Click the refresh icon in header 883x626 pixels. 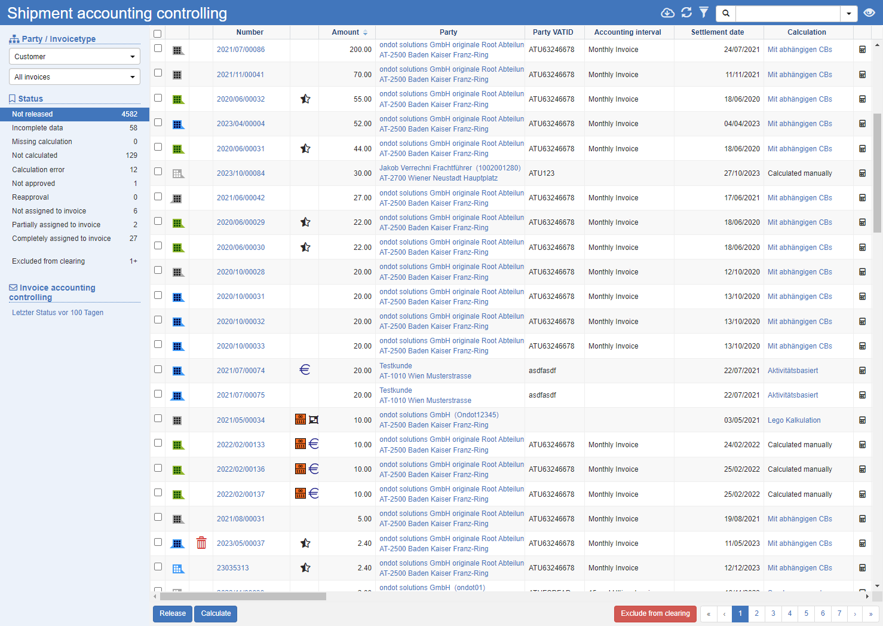point(686,13)
